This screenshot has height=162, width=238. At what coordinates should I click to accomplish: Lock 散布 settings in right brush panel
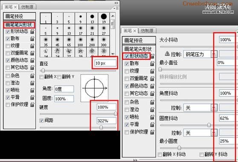tap(152, 64)
